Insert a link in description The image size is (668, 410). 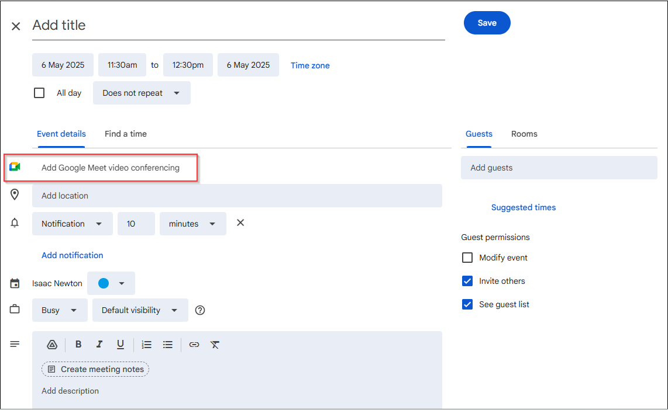click(x=194, y=345)
